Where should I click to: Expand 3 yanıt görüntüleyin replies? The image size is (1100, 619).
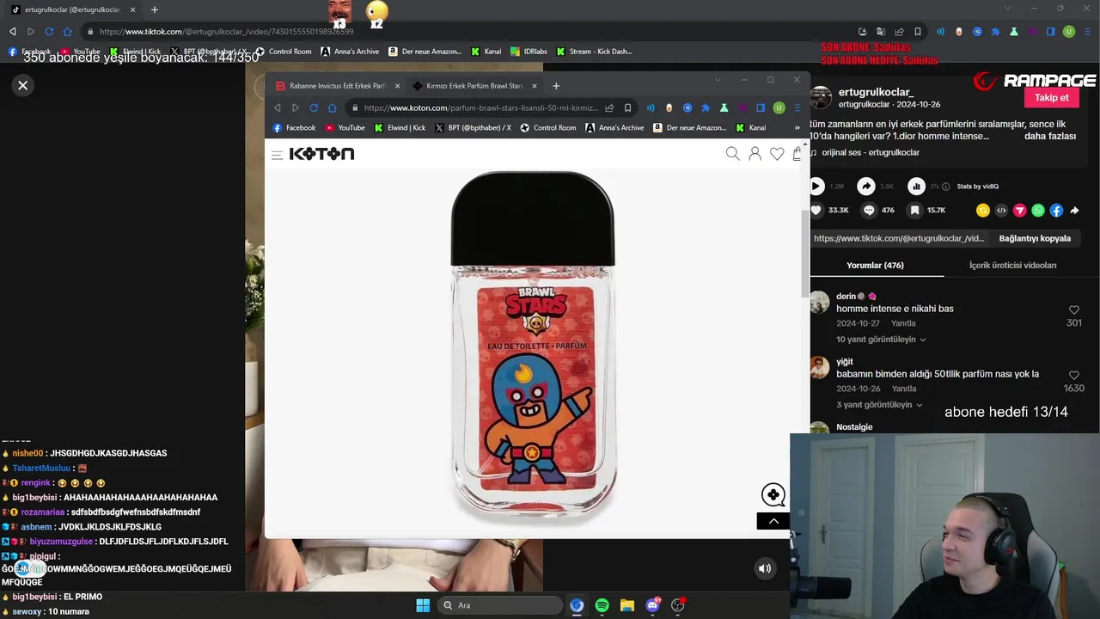click(x=878, y=405)
